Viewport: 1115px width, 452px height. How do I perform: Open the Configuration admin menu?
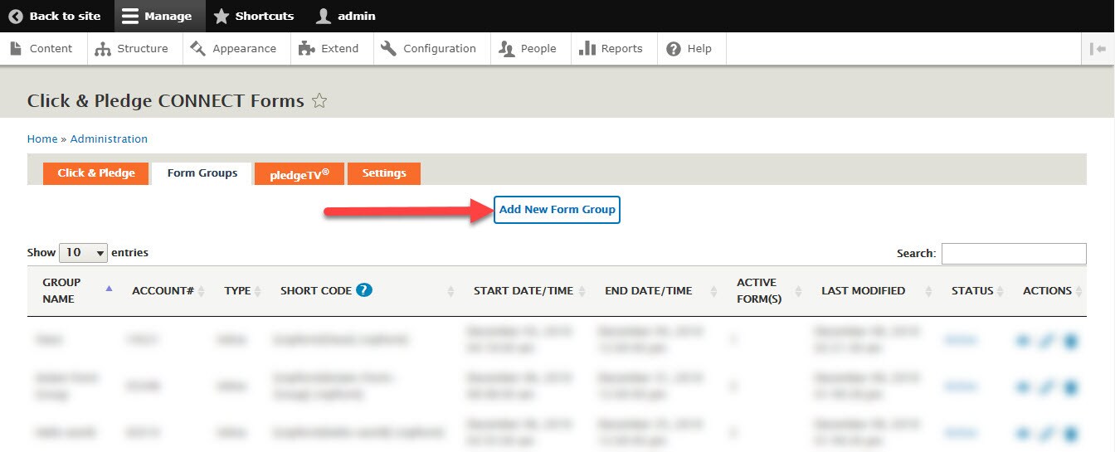pyautogui.click(x=430, y=49)
